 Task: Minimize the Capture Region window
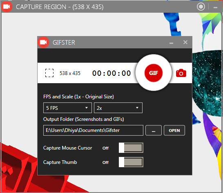(x=215, y=7)
